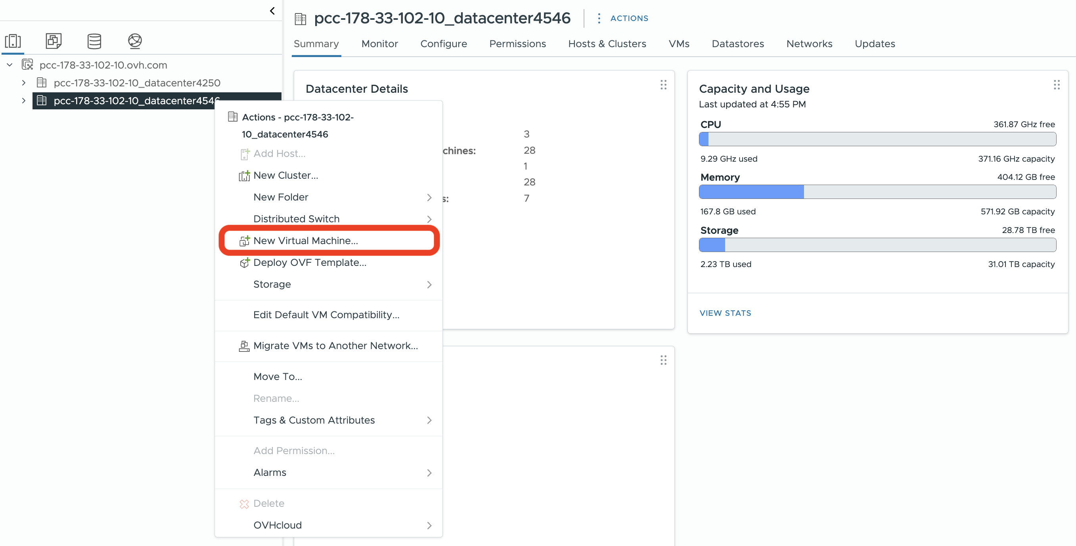This screenshot has width=1076, height=546.
Task: Open the Hosts & Clusters tab
Action: [607, 44]
